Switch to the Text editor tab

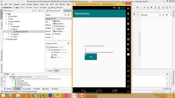click(56, 71)
